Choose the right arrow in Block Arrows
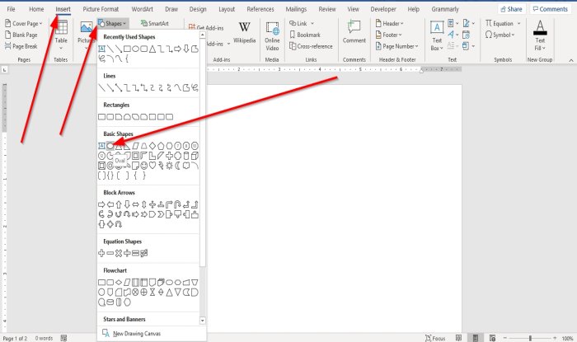The image size is (577, 342). pyautogui.click(x=101, y=204)
